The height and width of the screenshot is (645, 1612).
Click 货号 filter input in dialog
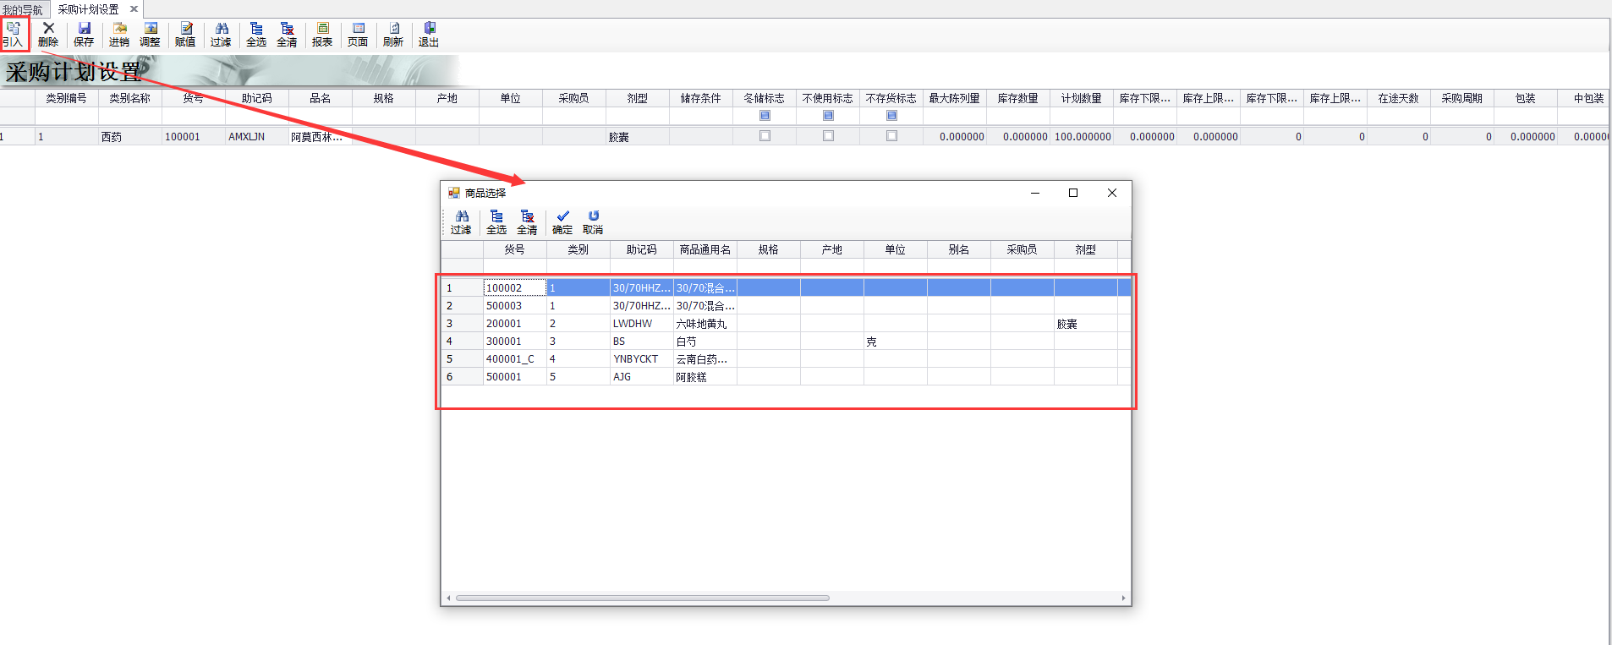point(514,266)
